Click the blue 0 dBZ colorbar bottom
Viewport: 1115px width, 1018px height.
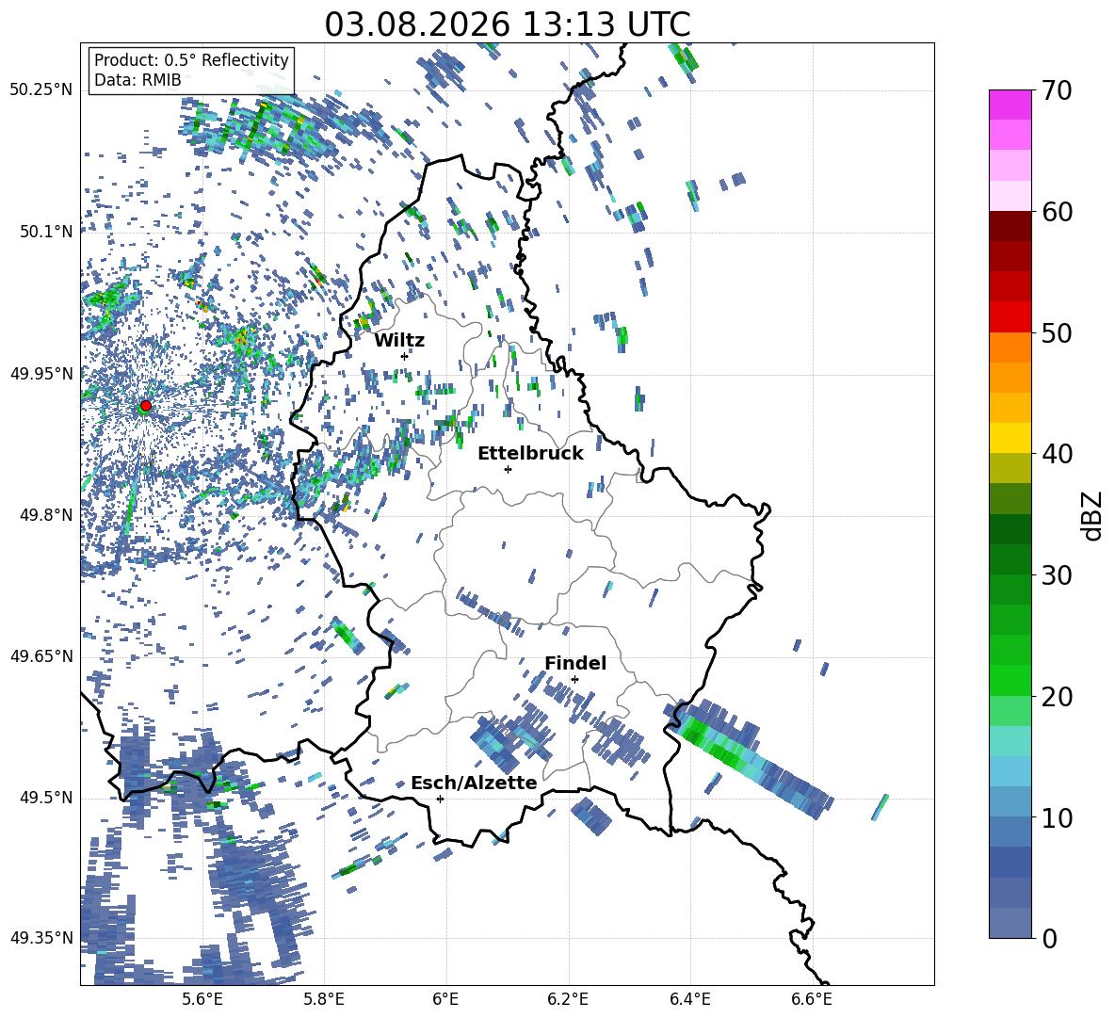pyautogui.click(x=1010, y=923)
